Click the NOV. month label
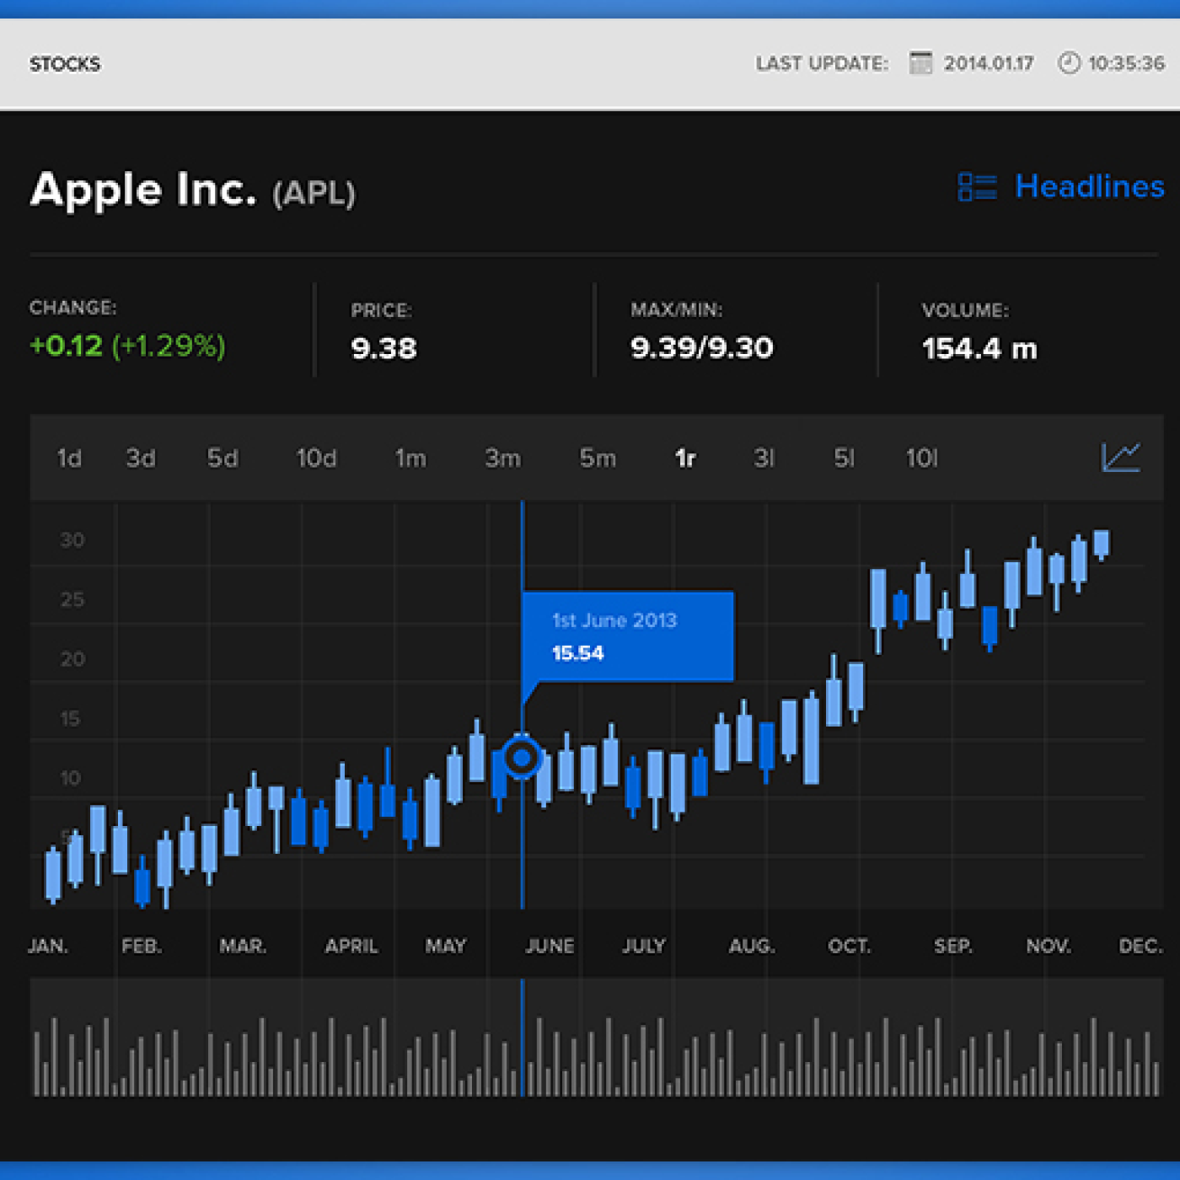The width and height of the screenshot is (1180, 1180). (1049, 947)
